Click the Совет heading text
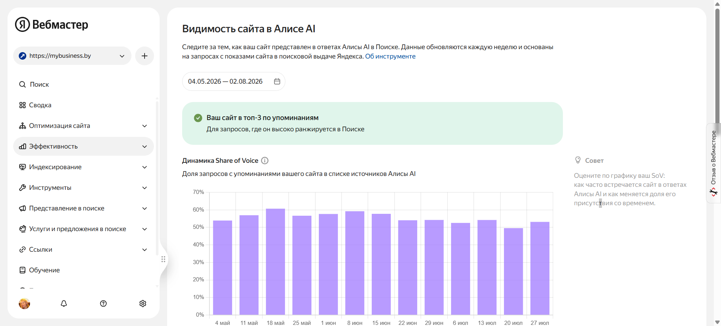Viewport: 721px width, 326px height. point(594,161)
